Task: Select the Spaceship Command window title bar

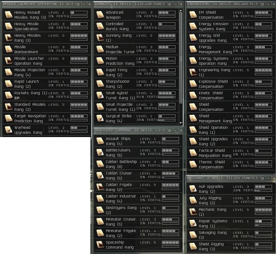Action: click(128, 130)
